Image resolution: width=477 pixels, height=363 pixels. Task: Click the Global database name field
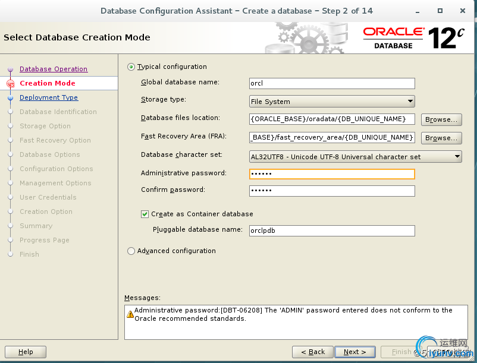(332, 83)
